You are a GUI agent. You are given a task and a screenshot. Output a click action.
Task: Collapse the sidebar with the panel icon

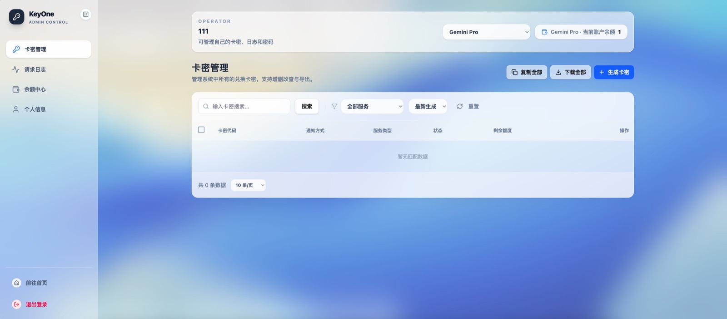(x=85, y=15)
